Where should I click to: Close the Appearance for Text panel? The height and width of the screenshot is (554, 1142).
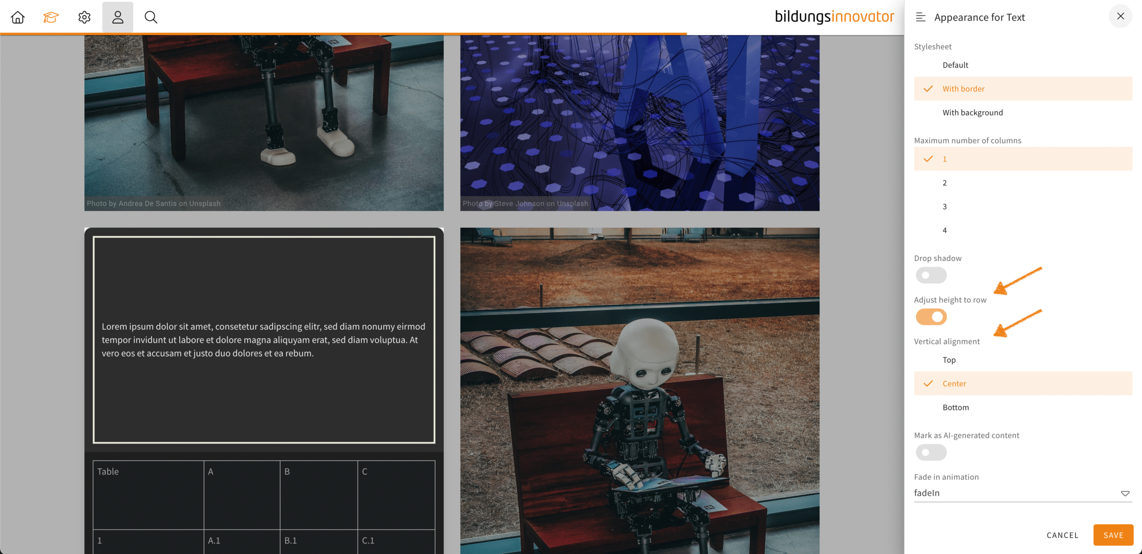1120,16
